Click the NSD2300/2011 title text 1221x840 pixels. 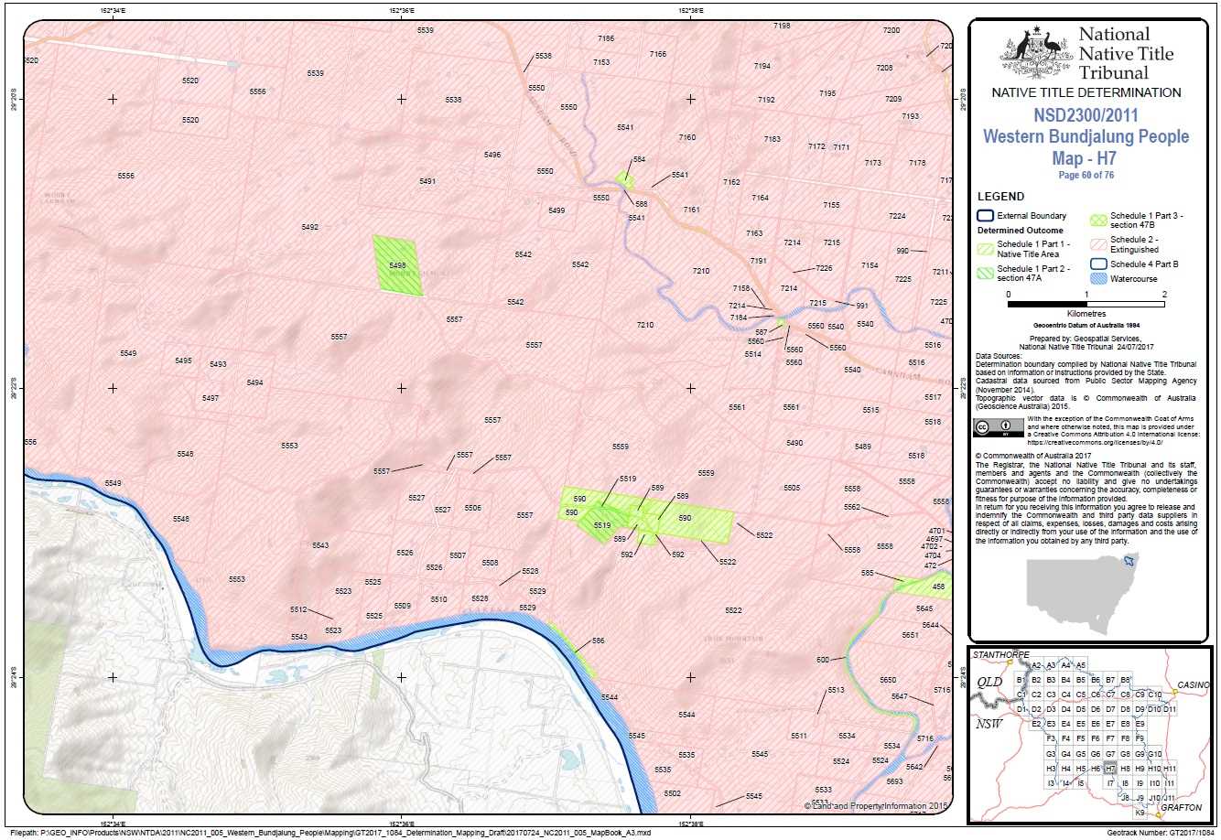(1086, 115)
